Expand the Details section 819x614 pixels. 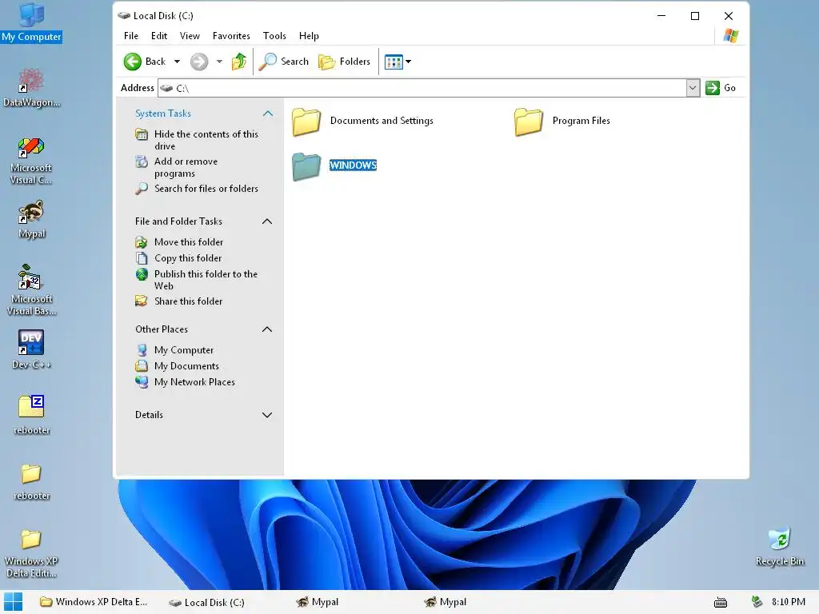click(267, 415)
